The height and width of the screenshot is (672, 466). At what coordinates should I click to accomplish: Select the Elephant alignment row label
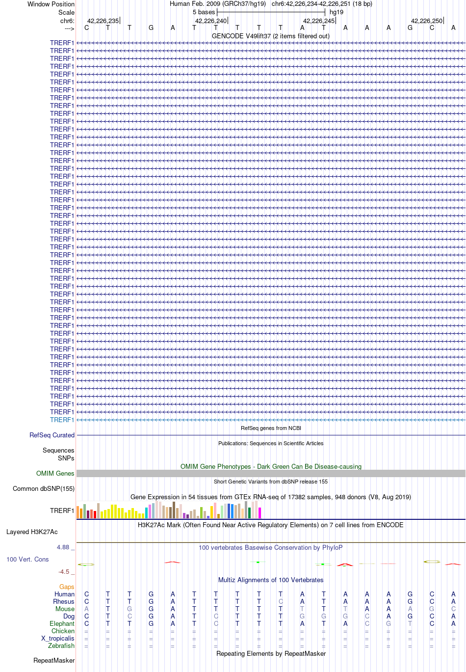pyautogui.click(x=62, y=623)
